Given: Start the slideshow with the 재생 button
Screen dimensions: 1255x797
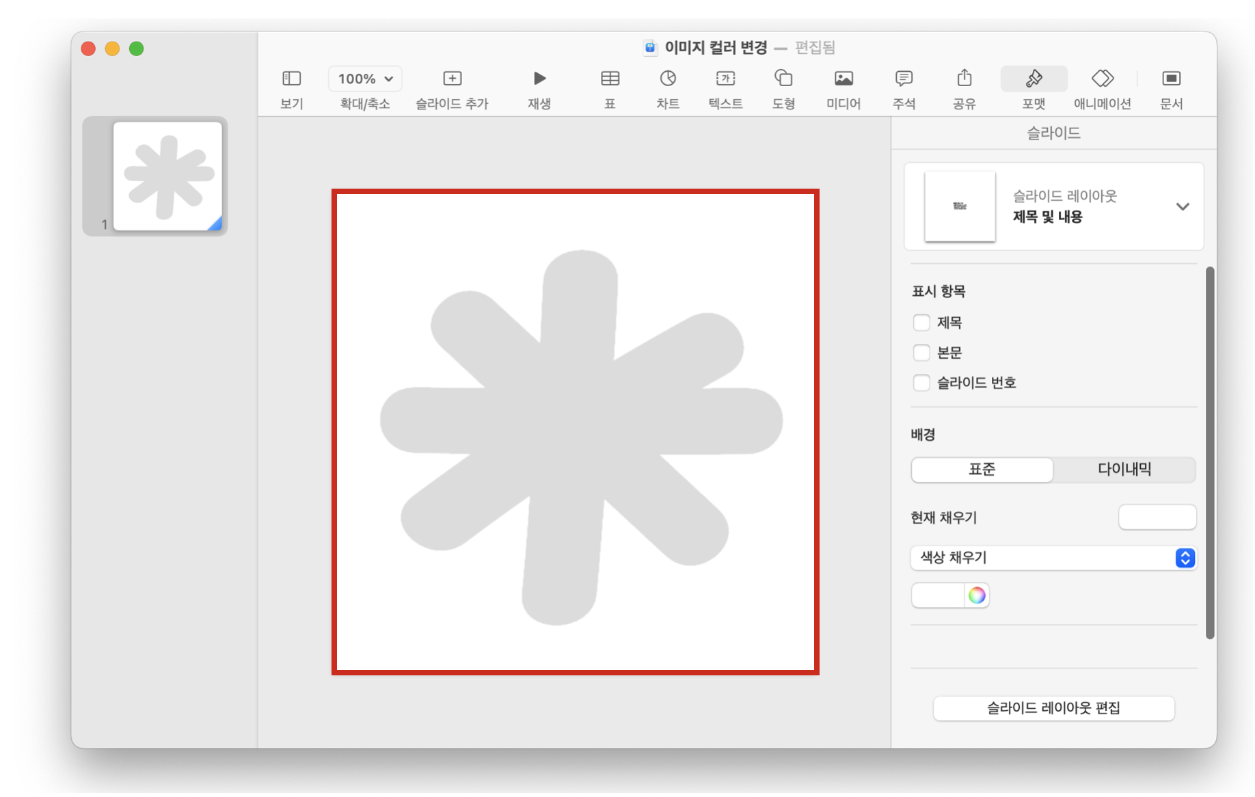Looking at the screenshot, I should 539,79.
